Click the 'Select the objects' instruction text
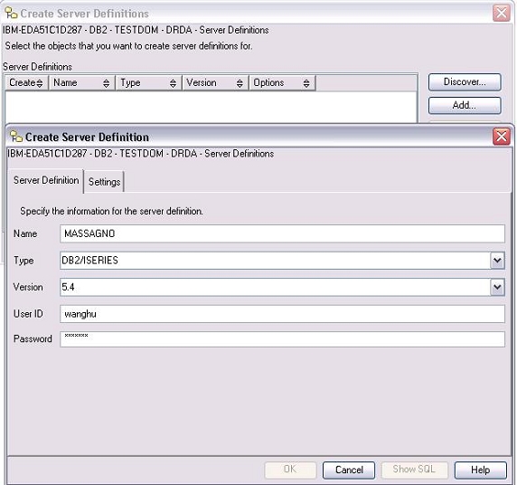Viewport: 517px width, 485px height. (x=128, y=46)
